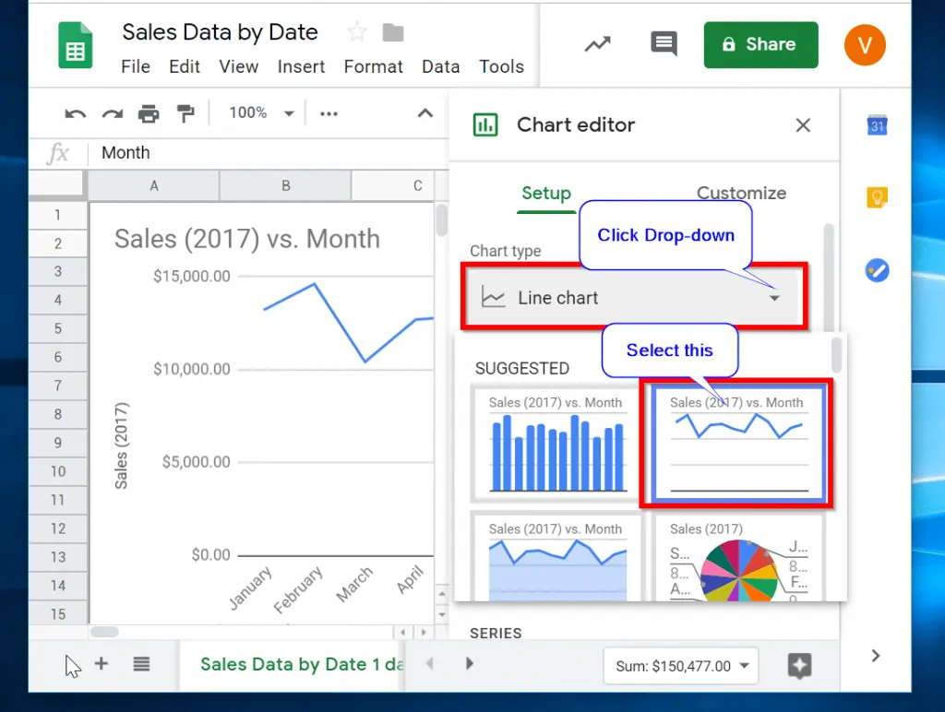Open the Google Keep side panel icon

(x=877, y=197)
